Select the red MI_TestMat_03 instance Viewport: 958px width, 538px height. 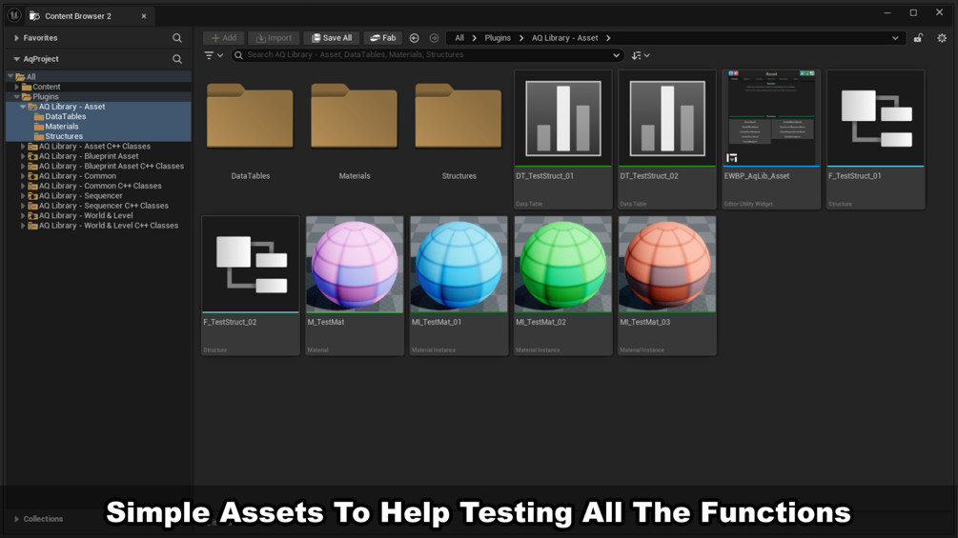(x=667, y=286)
